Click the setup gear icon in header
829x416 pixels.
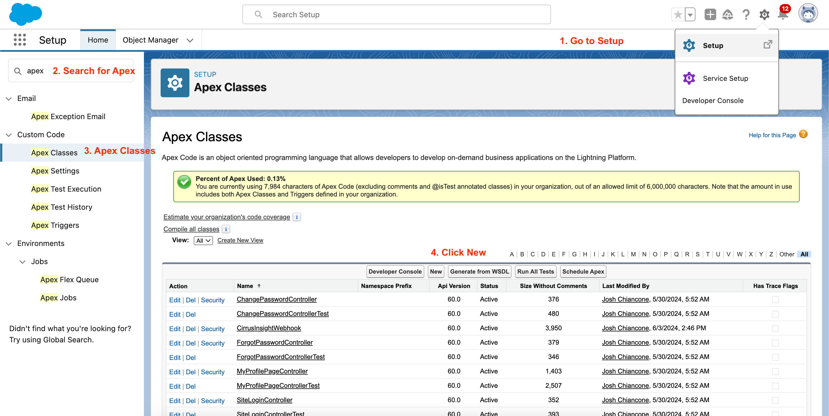pyautogui.click(x=764, y=14)
